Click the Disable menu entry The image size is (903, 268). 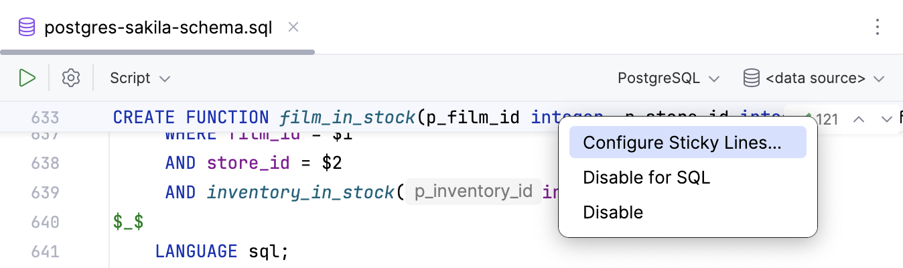tap(613, 212)
